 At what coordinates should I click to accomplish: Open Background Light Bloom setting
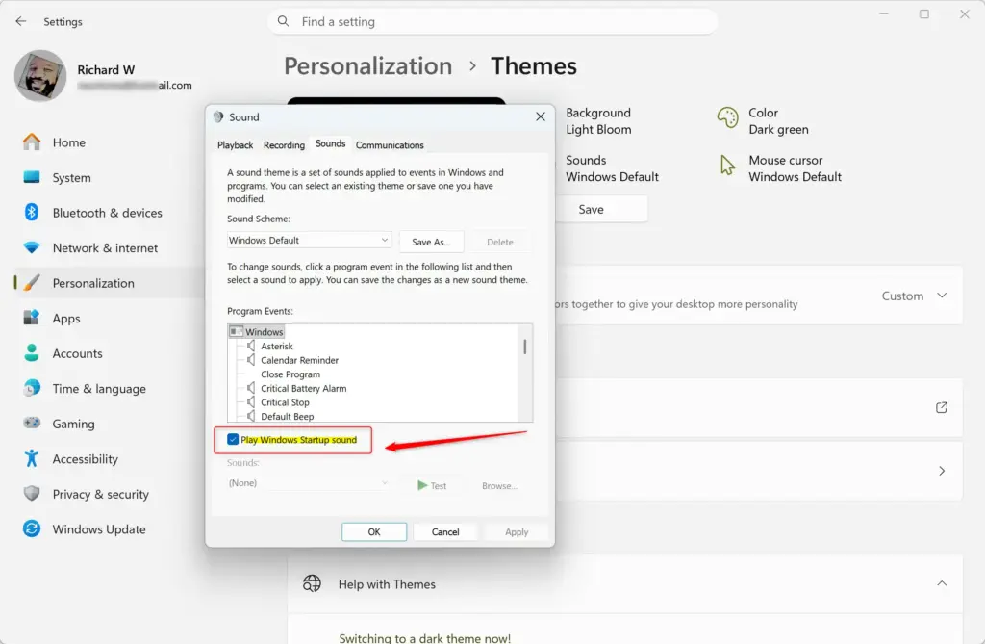point(598,120)
